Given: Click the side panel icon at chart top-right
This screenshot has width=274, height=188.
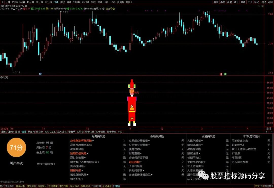Looking at the screenshot, I should pyautogui.click(x=262, y=6).
